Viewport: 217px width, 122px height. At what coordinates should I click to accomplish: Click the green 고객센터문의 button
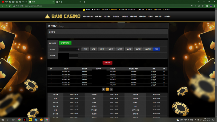click(65, 43)
